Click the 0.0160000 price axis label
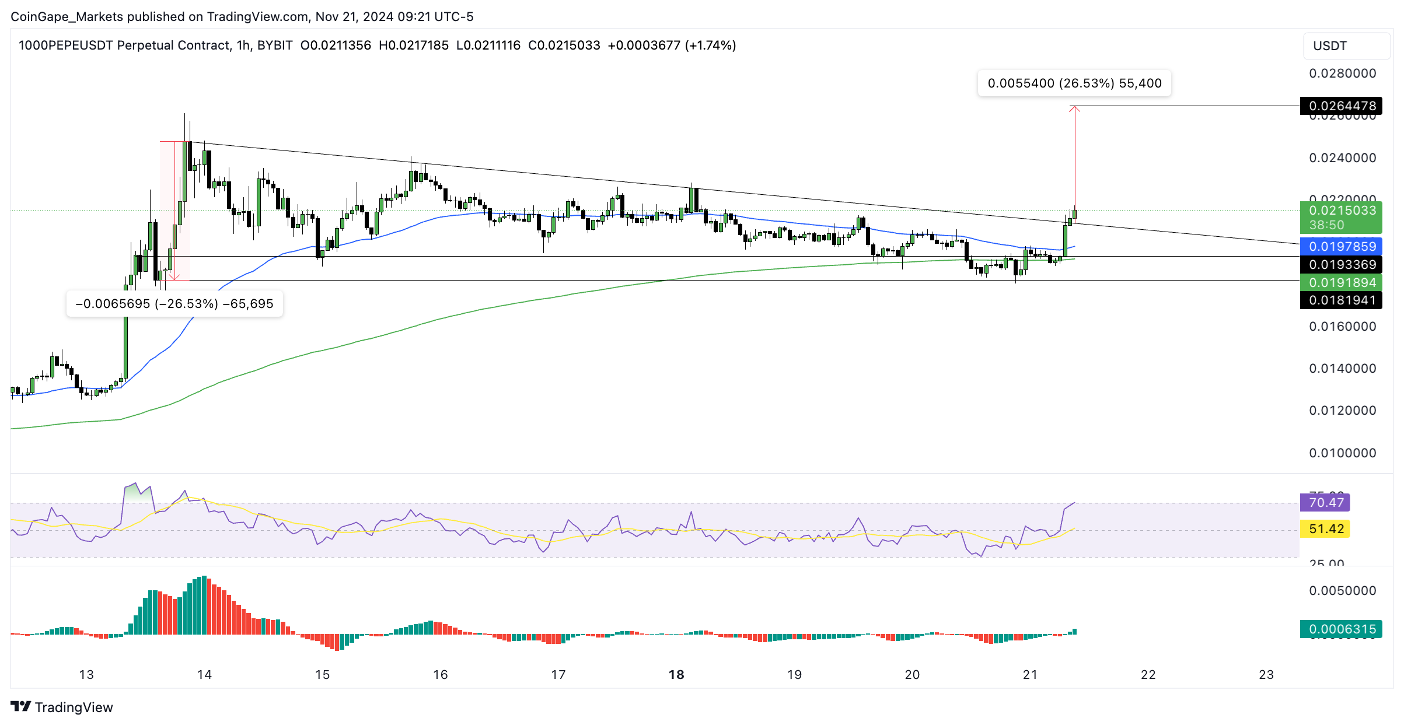1404x725 pixels. click(x=1342, y=326)
